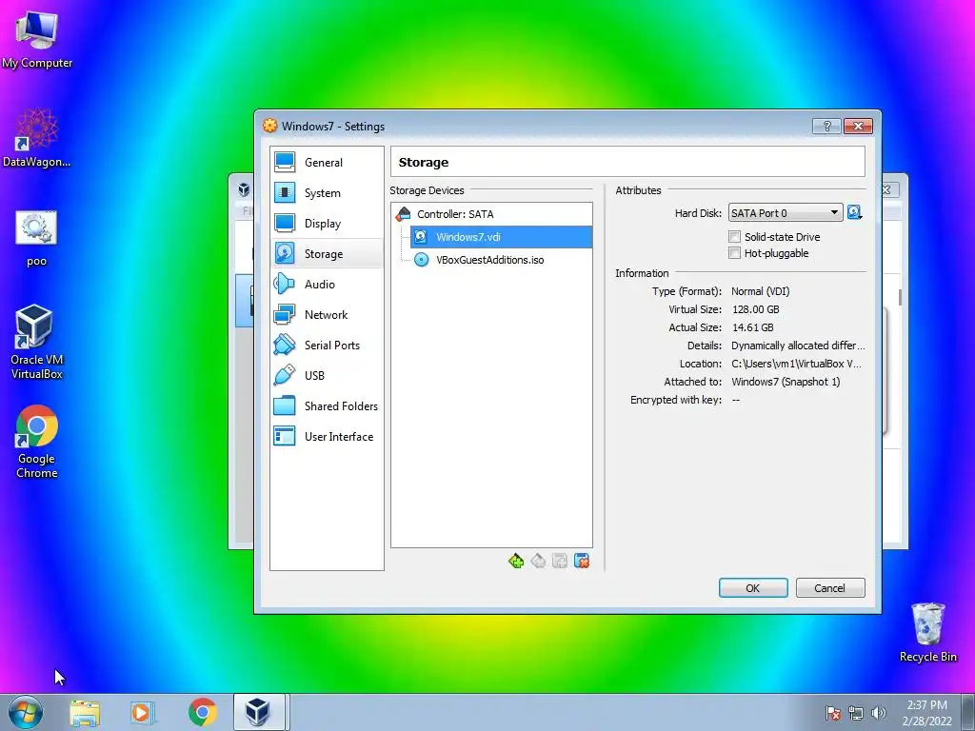Click the User Interface window icon
Image resolution: width=975 pixels, height=731 pixels.
pos(285,436)
